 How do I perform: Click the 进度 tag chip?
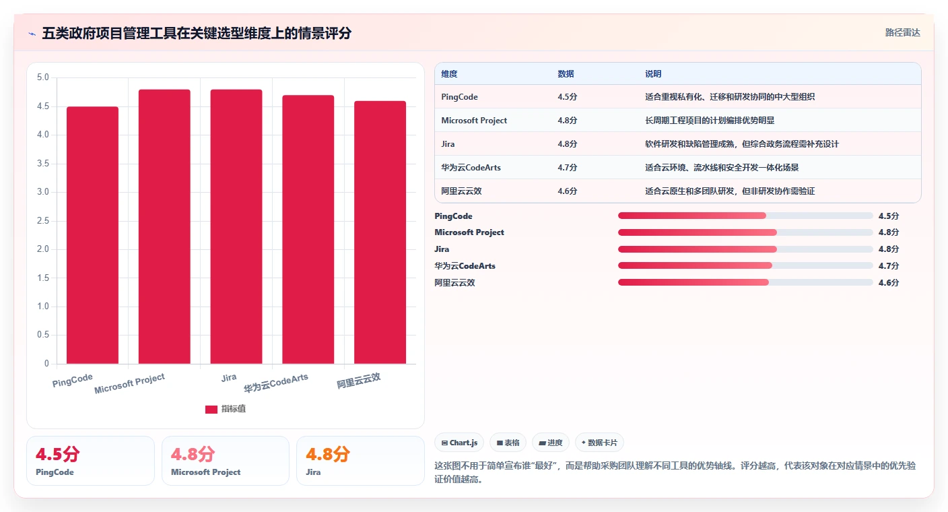click(x=550, y=443)
